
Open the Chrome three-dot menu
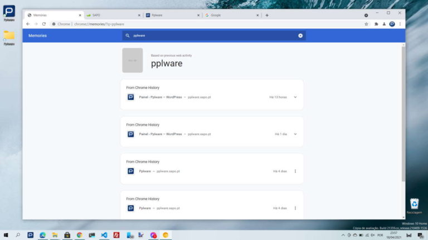400,24
